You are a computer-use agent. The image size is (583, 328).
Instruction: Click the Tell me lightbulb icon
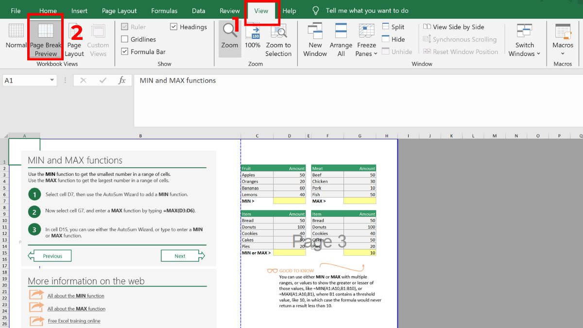316,10
